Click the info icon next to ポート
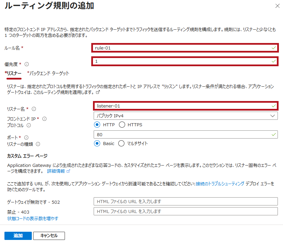This screenshot has width=283, height=243. point(26,137)
